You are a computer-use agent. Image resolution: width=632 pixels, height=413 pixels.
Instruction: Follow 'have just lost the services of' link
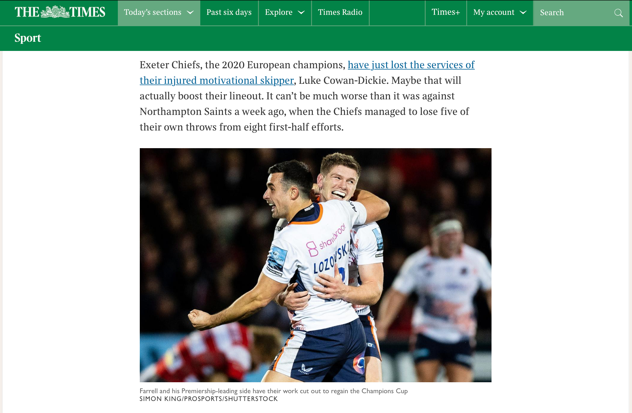point(411,65)
